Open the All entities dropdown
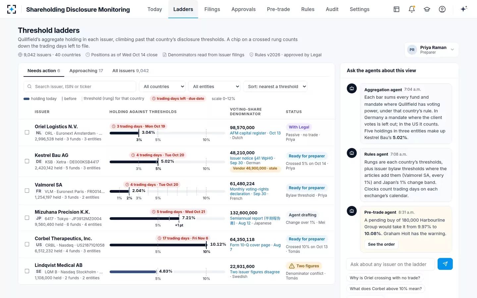The image size is (477, 298). 214,86
